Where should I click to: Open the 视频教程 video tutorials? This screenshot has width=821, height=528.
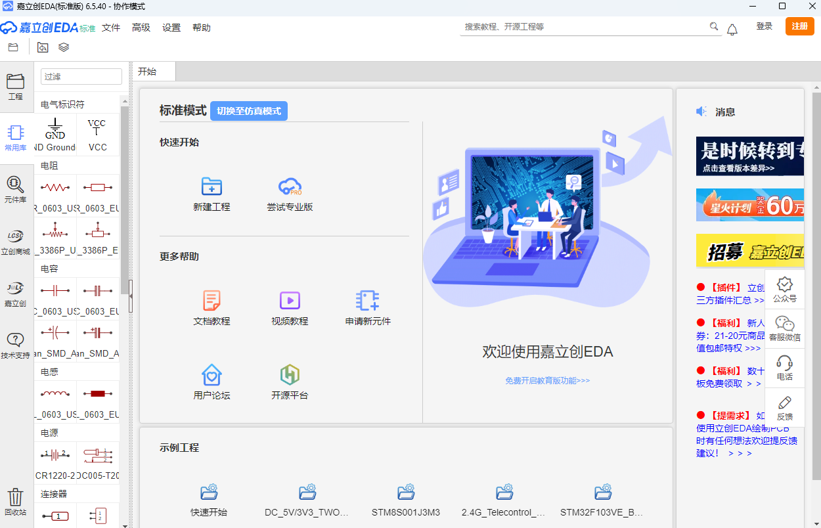(x=289, y=309)
